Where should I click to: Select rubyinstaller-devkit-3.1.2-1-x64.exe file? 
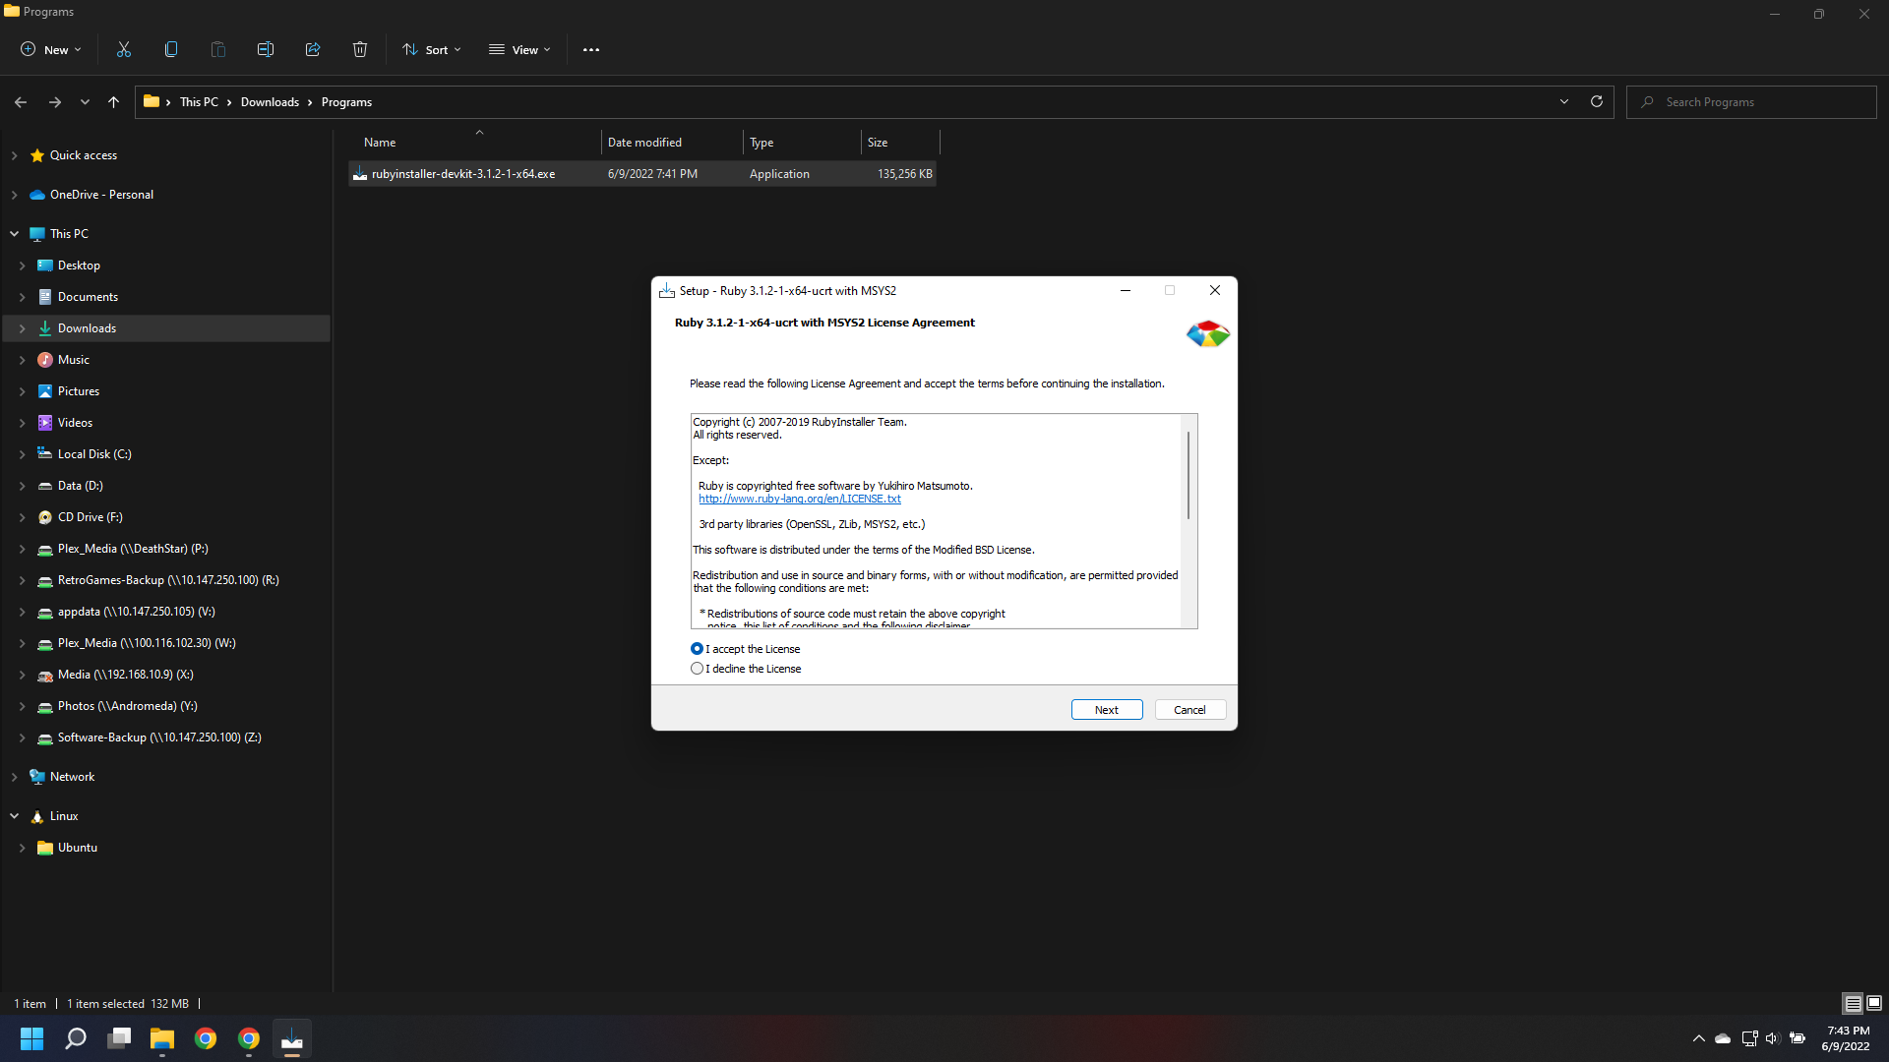641,174
